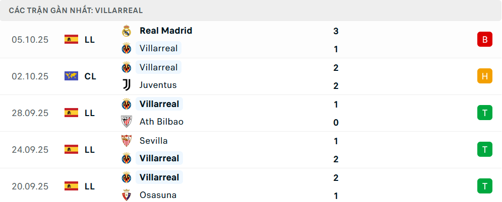Open the Real Madrid team link
The width and height of the screenshot is (502, 202).
coord(166,31)
